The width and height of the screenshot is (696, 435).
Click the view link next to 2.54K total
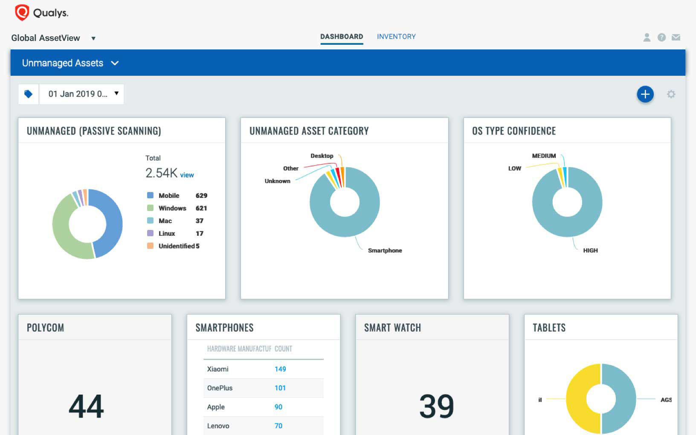point(187,175)
